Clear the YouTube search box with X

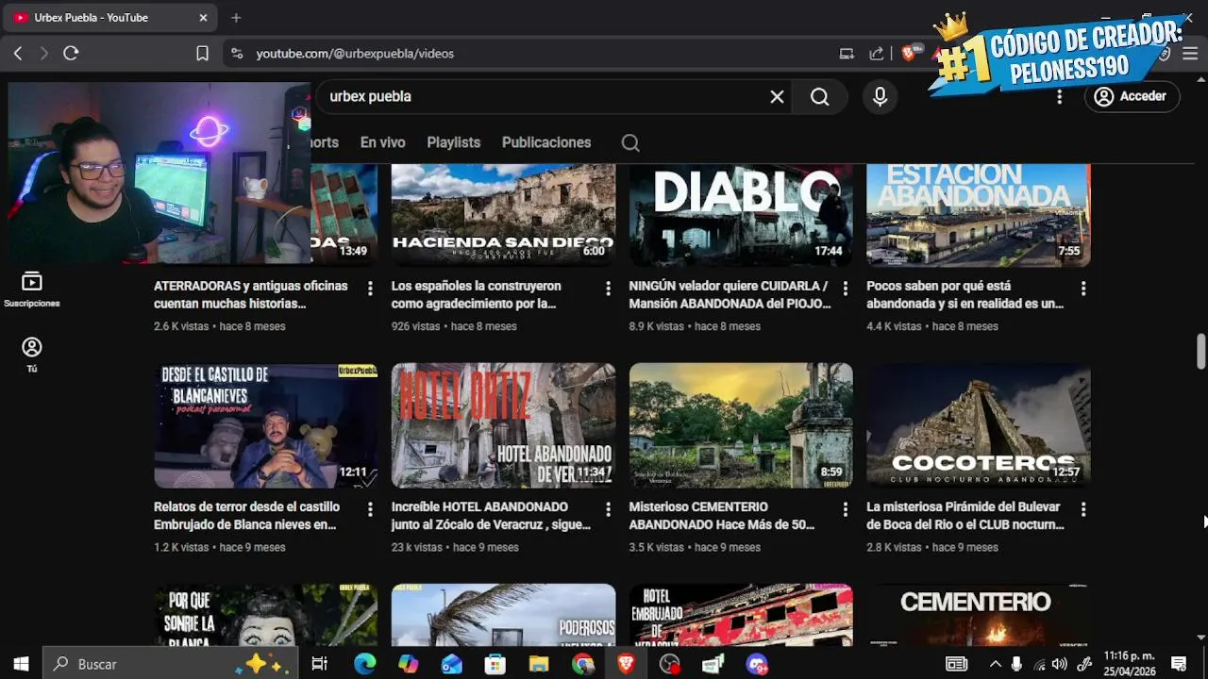[x=777, y=97]
